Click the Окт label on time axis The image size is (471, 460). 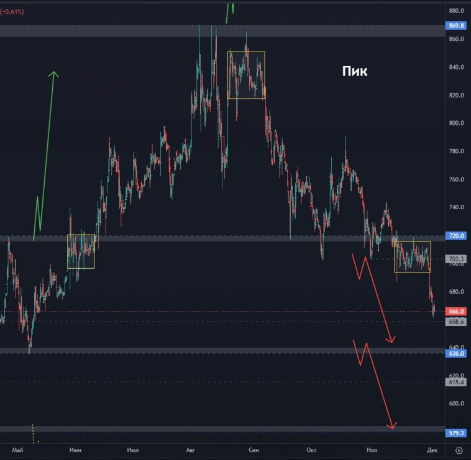pos(311,450)
